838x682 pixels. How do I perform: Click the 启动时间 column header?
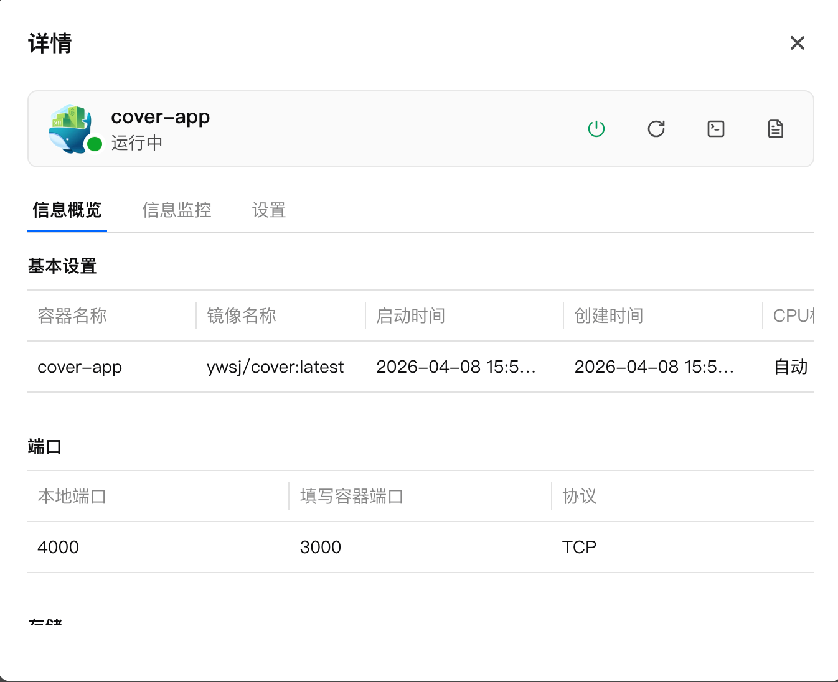pos(411,316)
